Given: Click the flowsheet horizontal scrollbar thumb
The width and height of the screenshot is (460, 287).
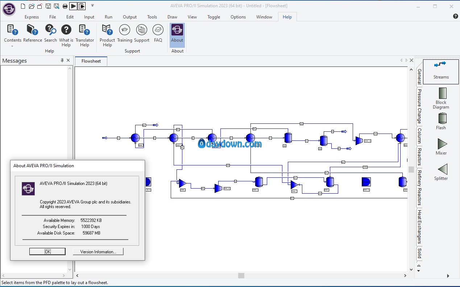Looking at the screenshot, I should [241, 276].
